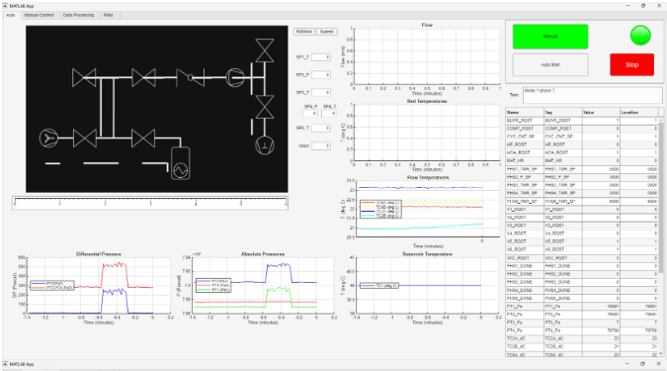
Task: Click the lower-line valve leading to the tank
Action: pyautogui.click(x=143, y=138)
